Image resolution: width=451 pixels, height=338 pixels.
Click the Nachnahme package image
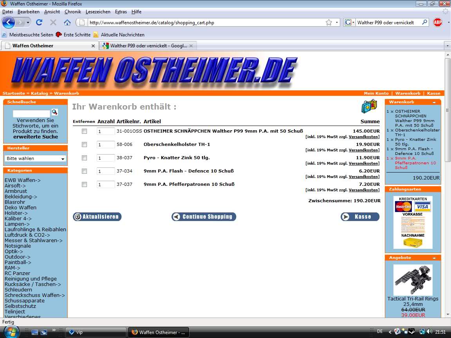coord(413,243)
